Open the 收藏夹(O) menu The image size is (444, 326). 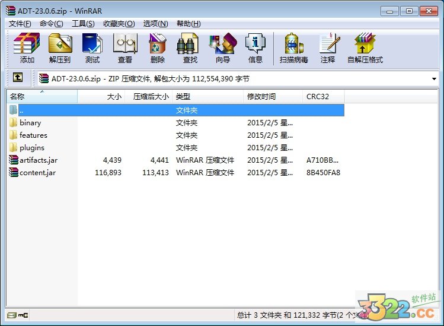pos(119,24)
